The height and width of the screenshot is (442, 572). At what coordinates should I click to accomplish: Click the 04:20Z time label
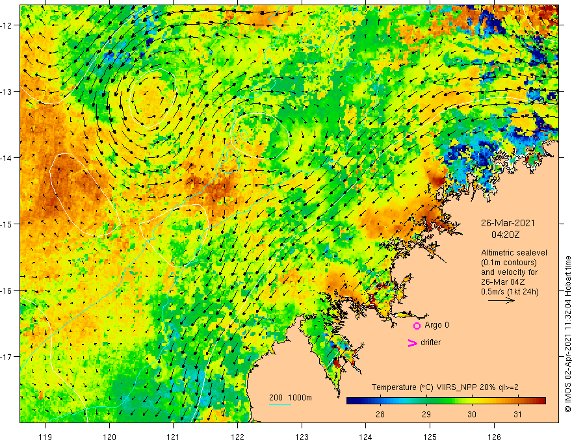pos(505,235)
